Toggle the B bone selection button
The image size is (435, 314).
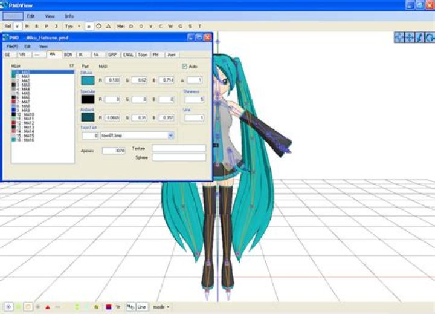click(x=36, y=27)
